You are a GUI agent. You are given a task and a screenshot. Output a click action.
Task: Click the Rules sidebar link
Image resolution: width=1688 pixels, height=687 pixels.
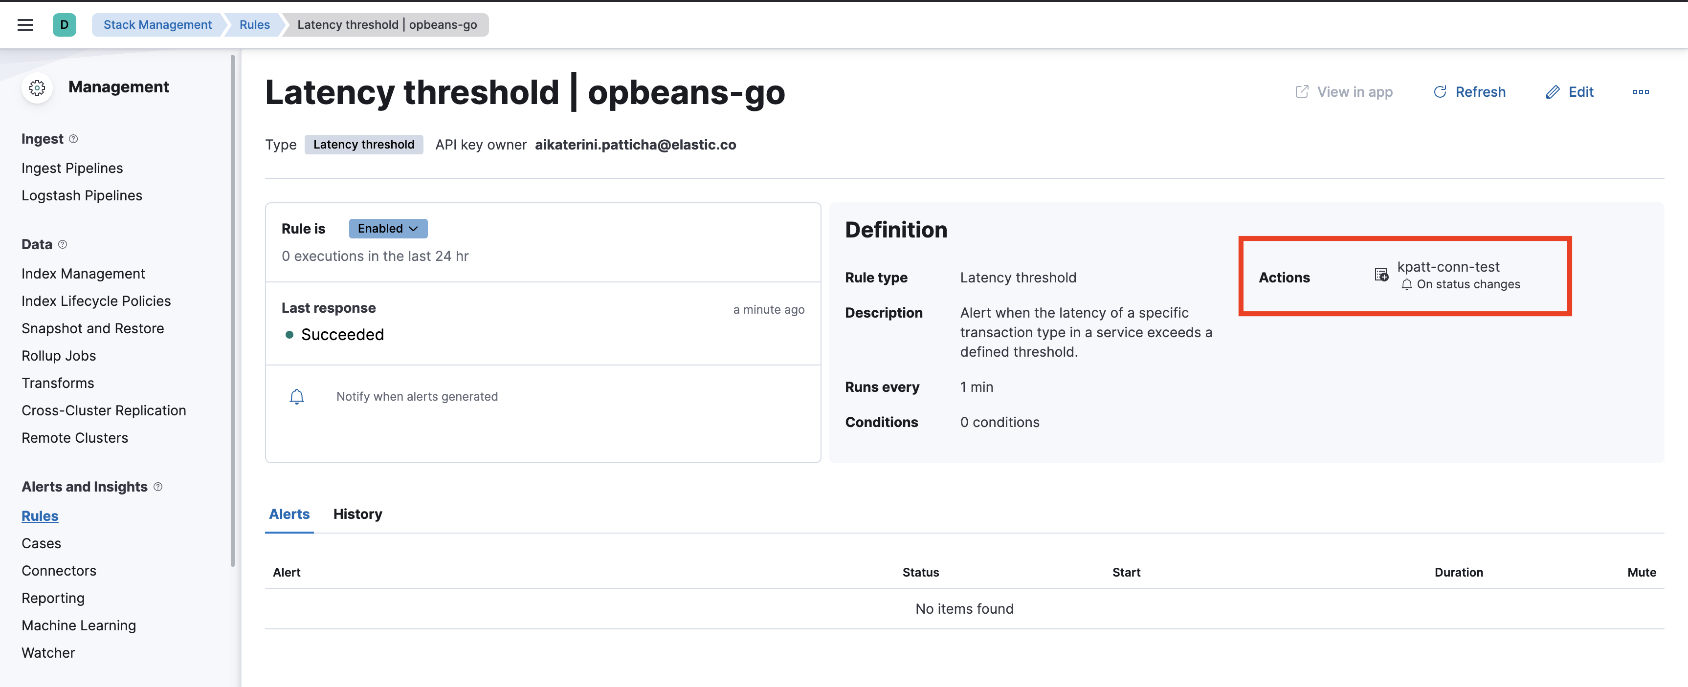[x=40, y=516]
